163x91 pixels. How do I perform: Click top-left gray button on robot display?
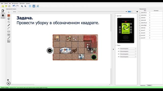[120, 27]
